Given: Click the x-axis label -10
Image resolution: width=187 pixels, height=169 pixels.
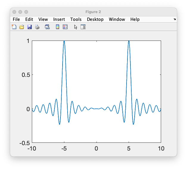Looking at the screenshot, I should pyautogui.click(x=32, y=149).
